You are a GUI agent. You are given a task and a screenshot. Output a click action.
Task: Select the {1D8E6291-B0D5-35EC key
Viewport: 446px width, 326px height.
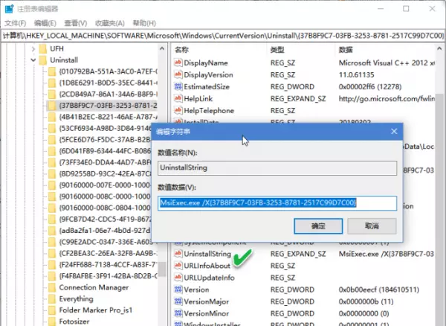108,83
